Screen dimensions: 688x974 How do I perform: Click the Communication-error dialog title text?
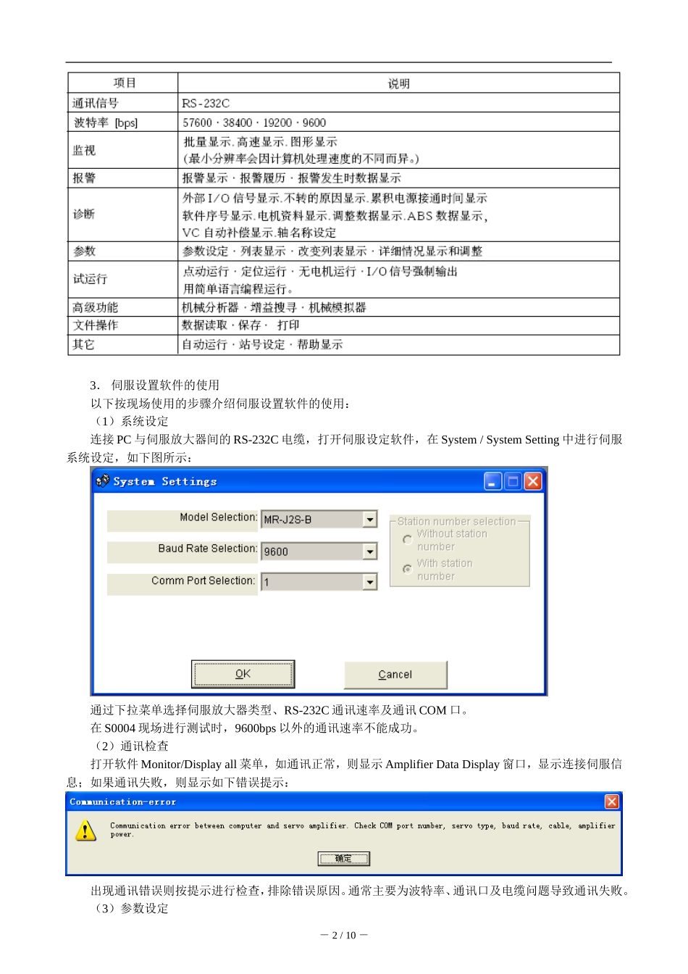(123, 802)
